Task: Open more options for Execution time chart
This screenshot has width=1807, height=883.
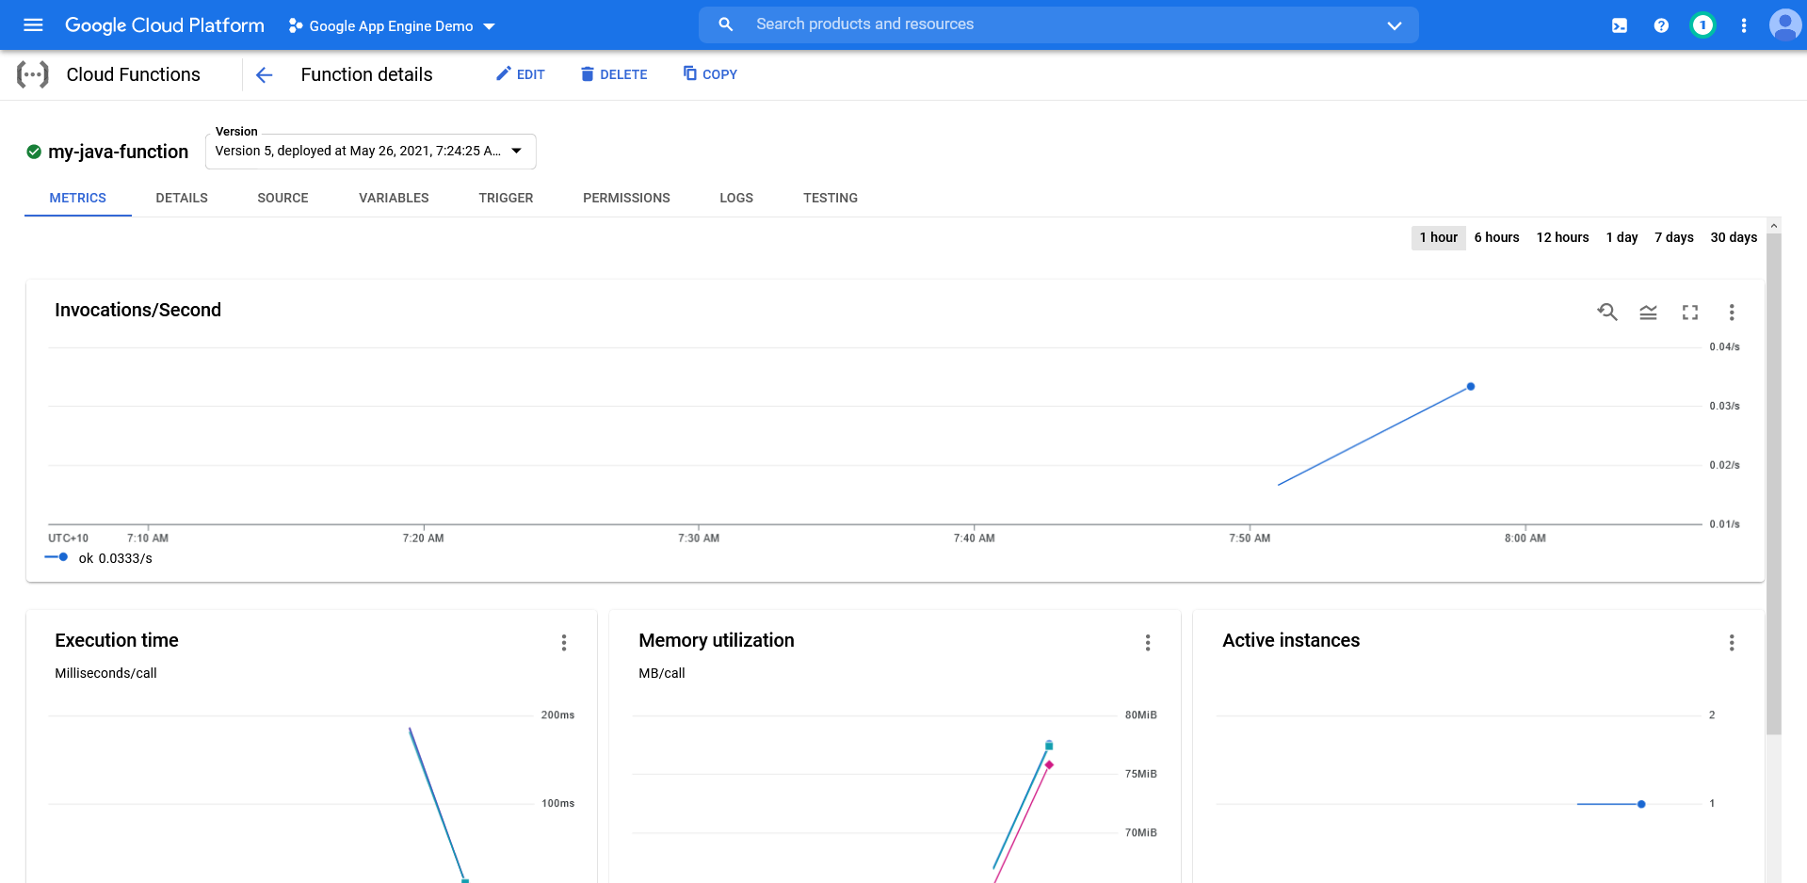Action: point(564,643)
